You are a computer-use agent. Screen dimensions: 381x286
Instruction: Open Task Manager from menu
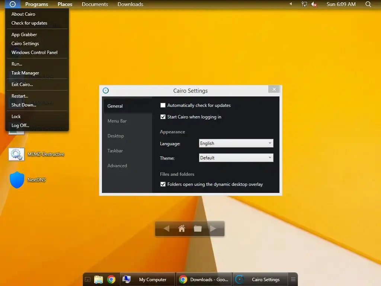click(37, 73)
